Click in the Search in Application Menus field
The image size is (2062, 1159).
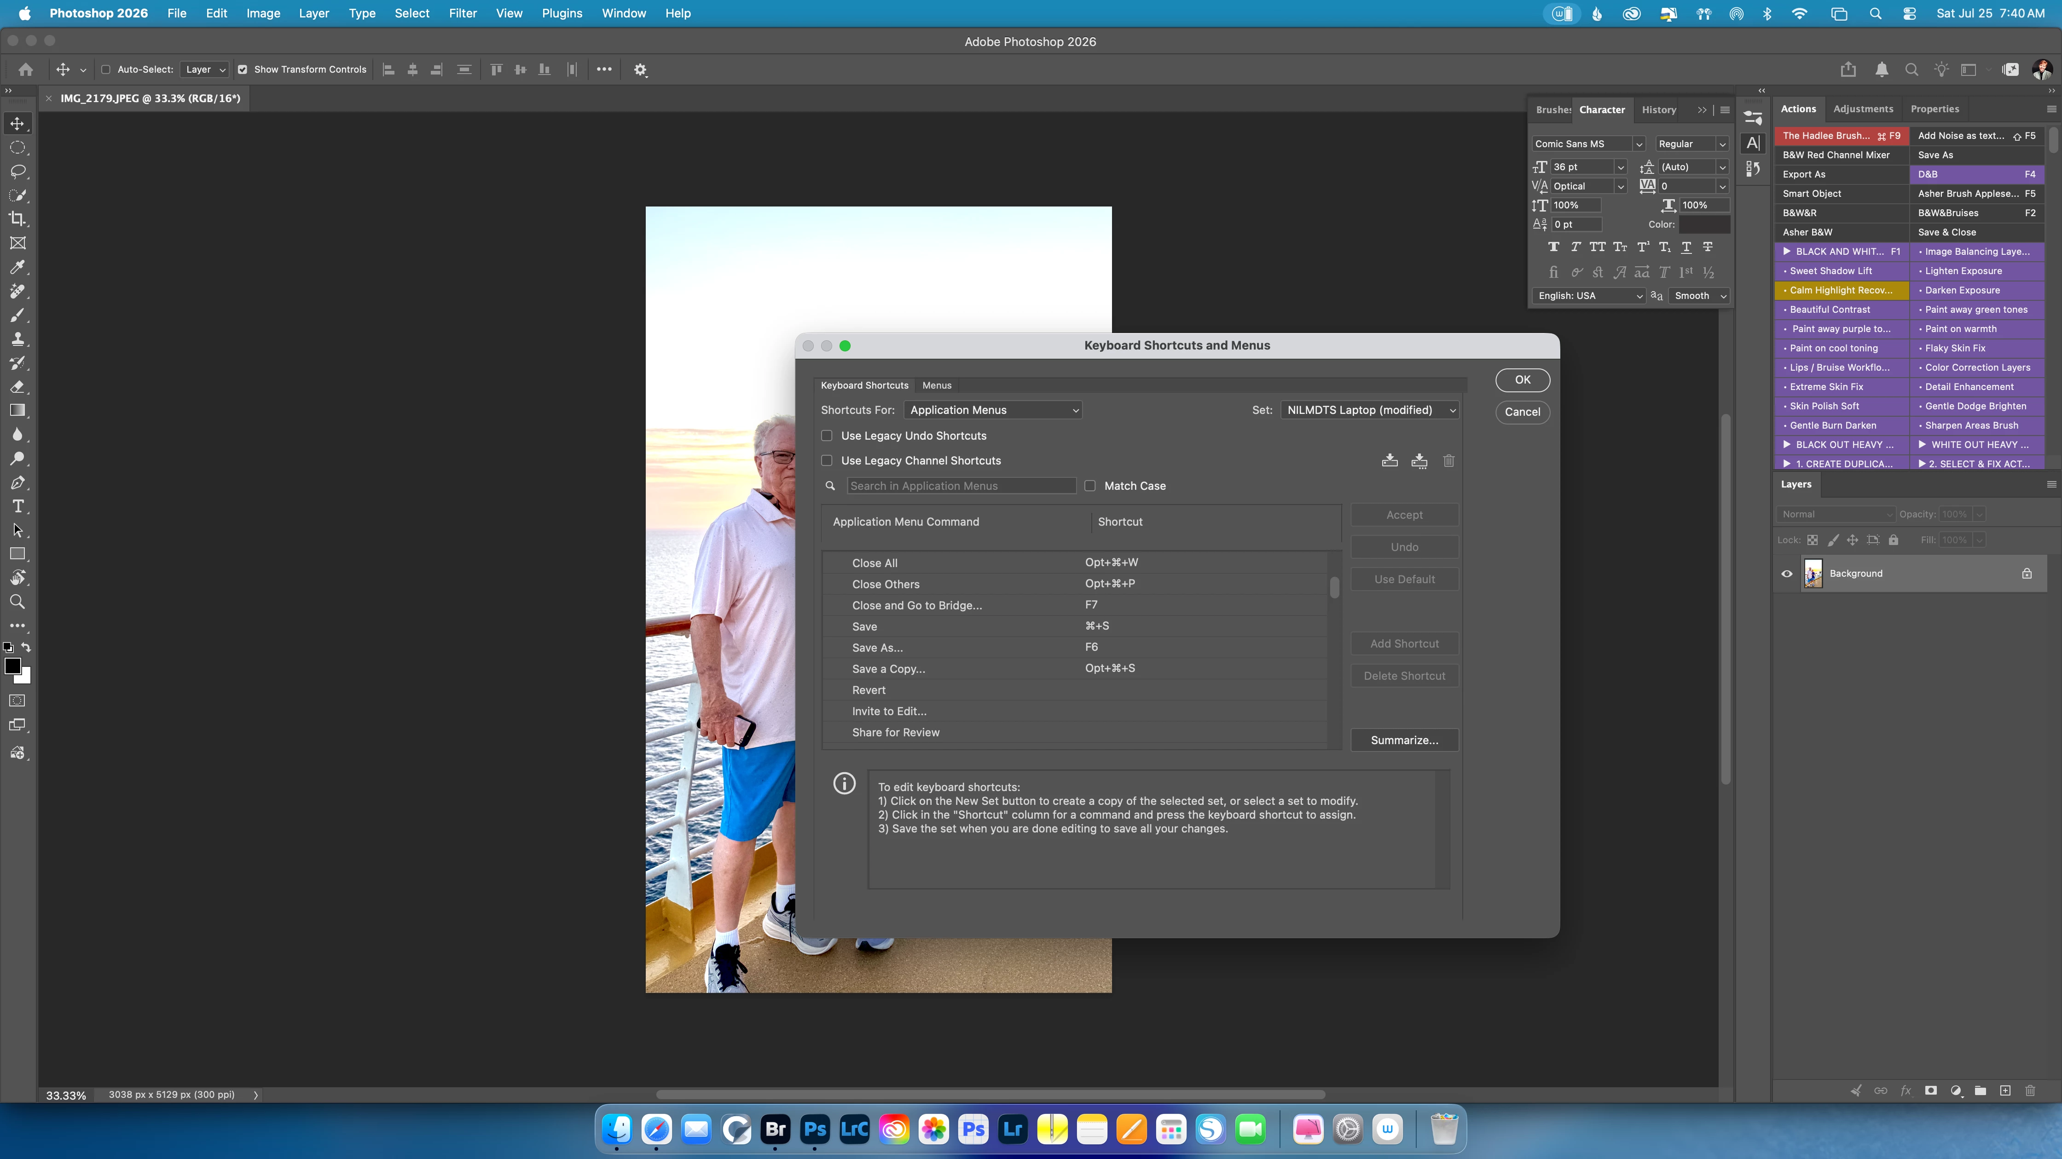pyautogui.click(x=961, y=486)
